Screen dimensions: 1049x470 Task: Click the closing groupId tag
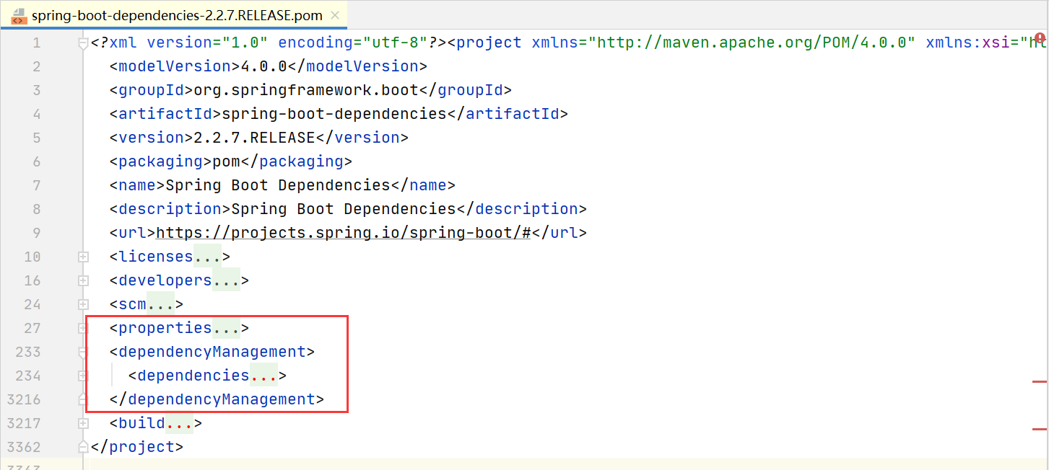tap(466, 91)
